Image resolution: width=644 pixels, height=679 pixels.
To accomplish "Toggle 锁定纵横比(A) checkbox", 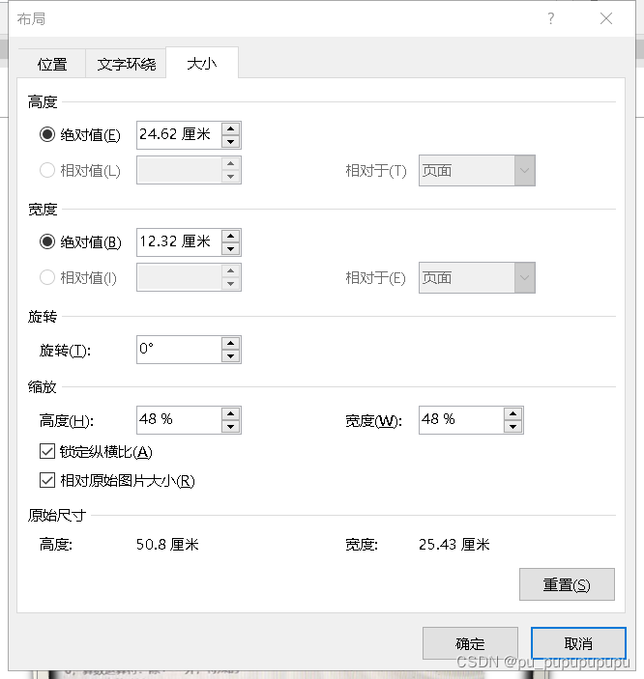I will click(47, 451).
